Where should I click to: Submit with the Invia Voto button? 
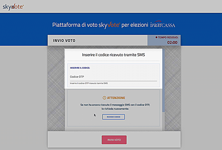[x=114, y=140]
